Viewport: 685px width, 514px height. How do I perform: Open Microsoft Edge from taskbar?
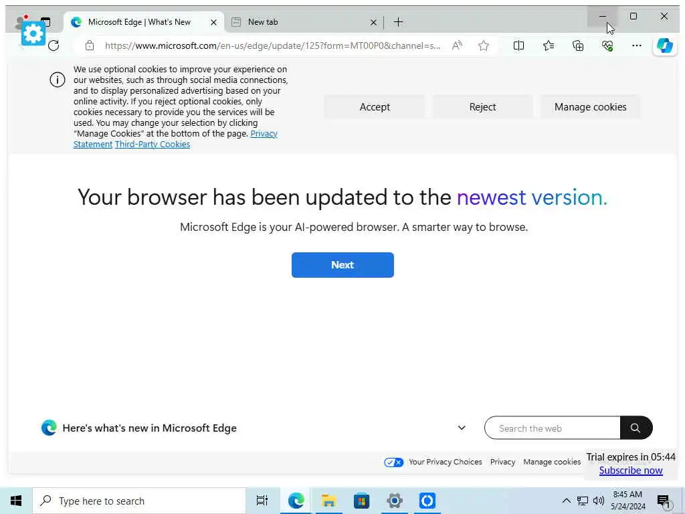point(296,501)
